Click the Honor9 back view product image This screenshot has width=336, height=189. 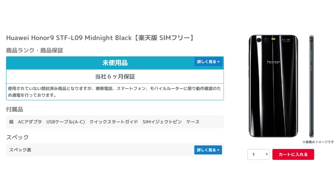click(273, 86)
